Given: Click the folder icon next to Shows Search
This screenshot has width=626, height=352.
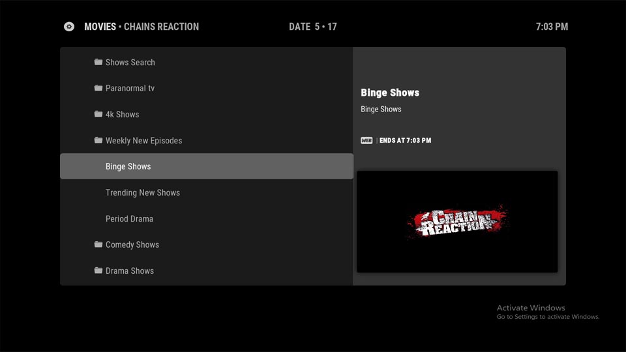Looking at the screenshot, I should coord(98,62).
